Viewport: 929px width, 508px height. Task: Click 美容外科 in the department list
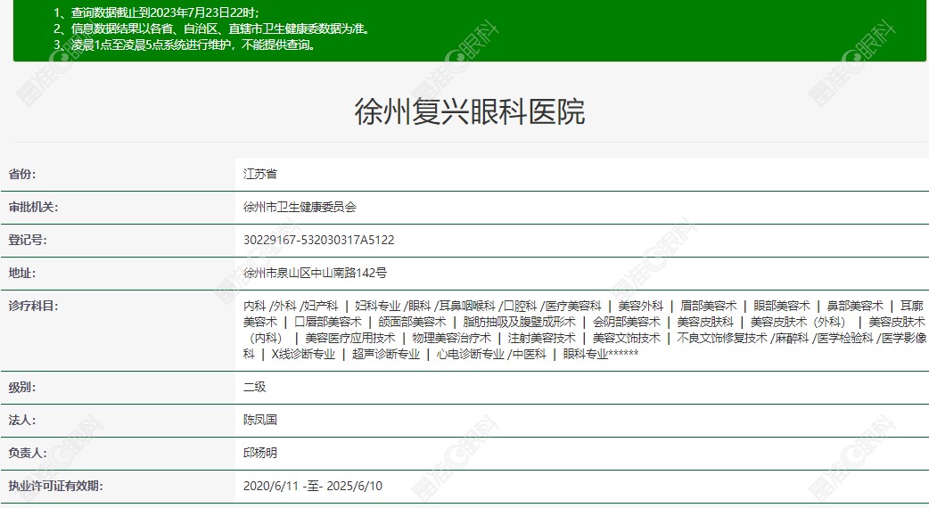tap(640, 306)
